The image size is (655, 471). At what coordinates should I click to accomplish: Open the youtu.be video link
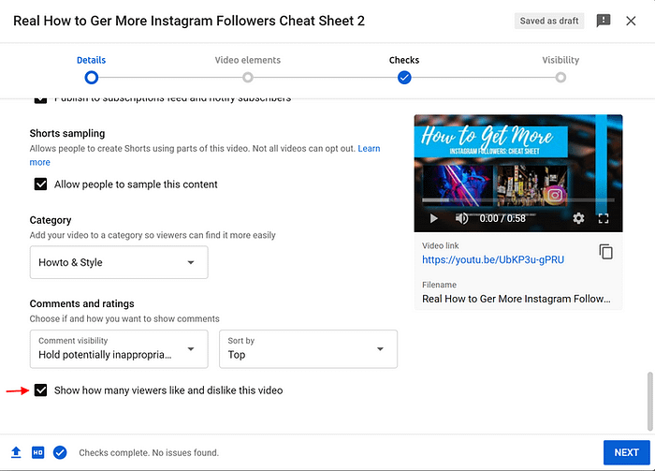[x=493, y=259]
